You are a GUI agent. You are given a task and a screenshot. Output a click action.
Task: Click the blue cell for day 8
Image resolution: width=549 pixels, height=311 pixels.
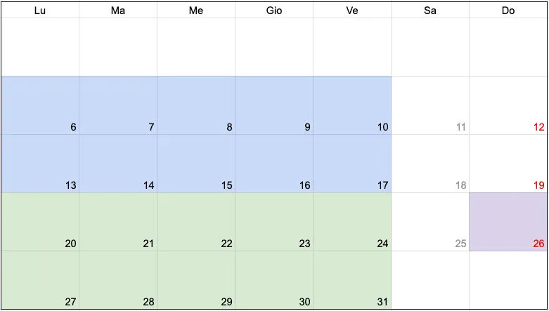click(x=196, y=105)
